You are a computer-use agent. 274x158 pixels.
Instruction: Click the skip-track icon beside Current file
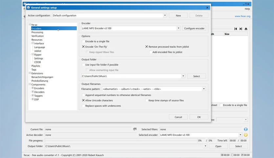coord(135,129)
